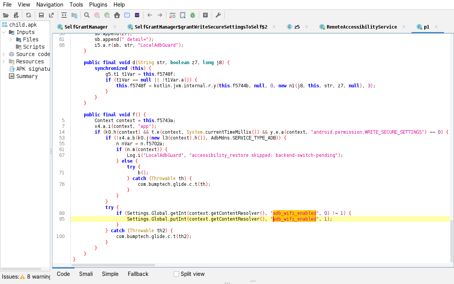This screenshot has height=284, width=454.
Task: Click the highlighted adb_wifi_enabled on line 89
Action: click(x=295, y=213)
